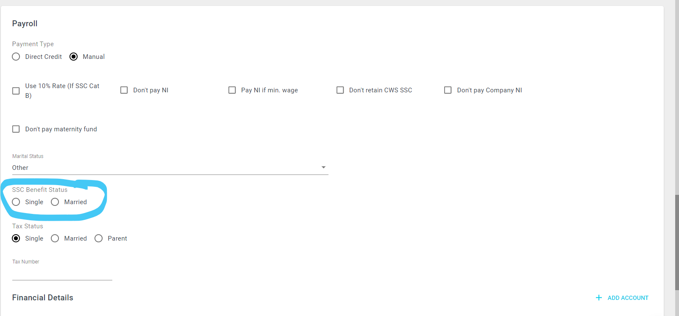Click the Marital Status field showing Other
Screen dimensions: 679x316
pos(170,168)
